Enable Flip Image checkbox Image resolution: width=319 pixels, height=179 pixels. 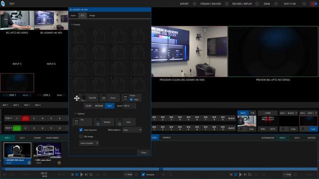pyautogui.click(x=81, y=136)
